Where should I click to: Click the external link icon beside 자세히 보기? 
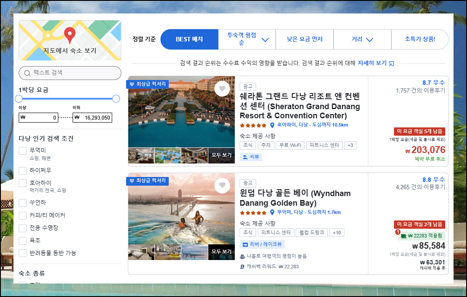(391, 63)
